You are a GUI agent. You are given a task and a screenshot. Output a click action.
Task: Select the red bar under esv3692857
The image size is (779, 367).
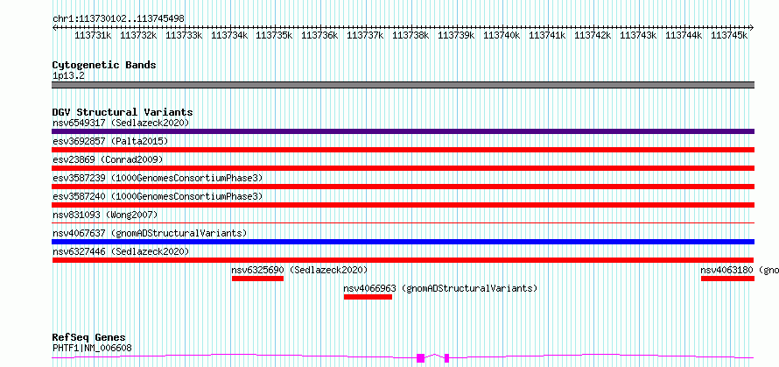point(403,150)
